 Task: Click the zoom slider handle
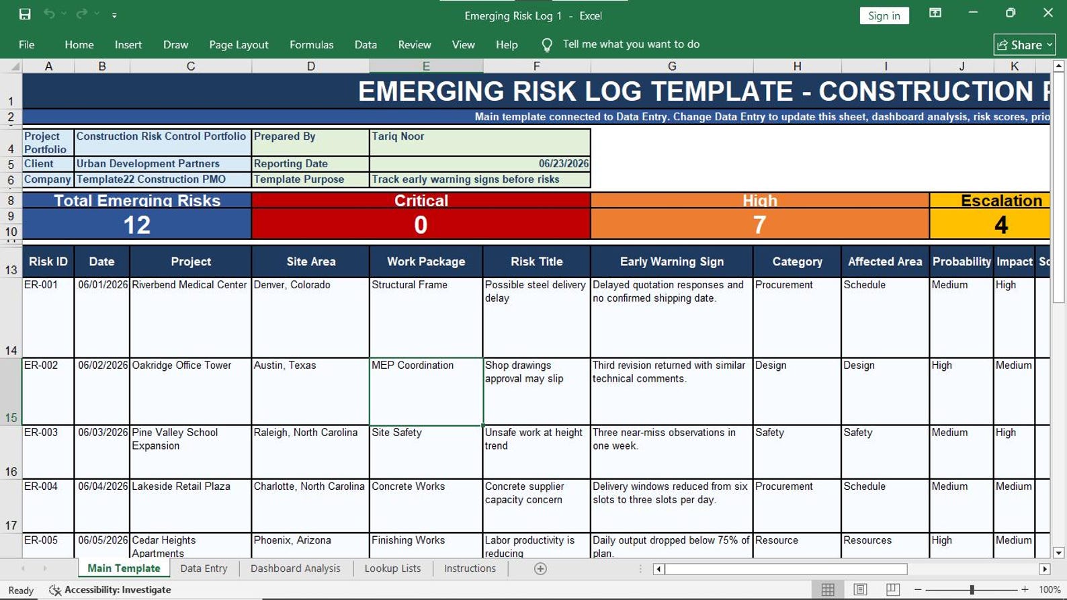pyautogui.click(x=972, y=589)
